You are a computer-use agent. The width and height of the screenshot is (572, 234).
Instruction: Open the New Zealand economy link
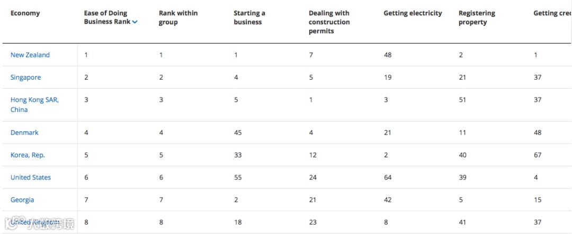click(x=30, y=55)
